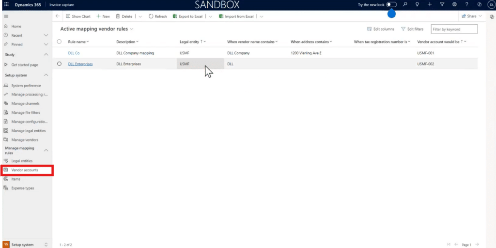Open Vendor account would be header
Image resolution: width=496 pixels, height=248 pixels.
[x=442, y=42]
